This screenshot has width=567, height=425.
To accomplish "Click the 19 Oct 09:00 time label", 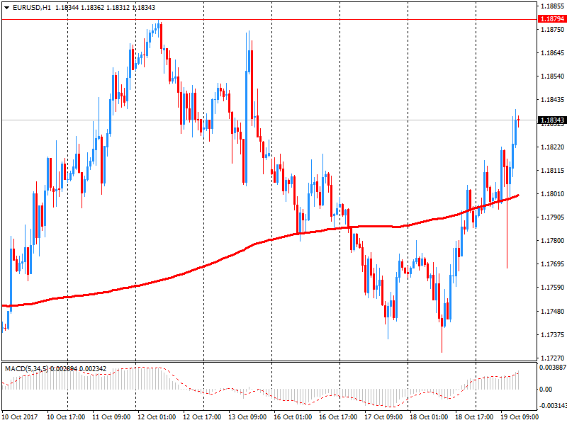I will (x=520, y=417).
